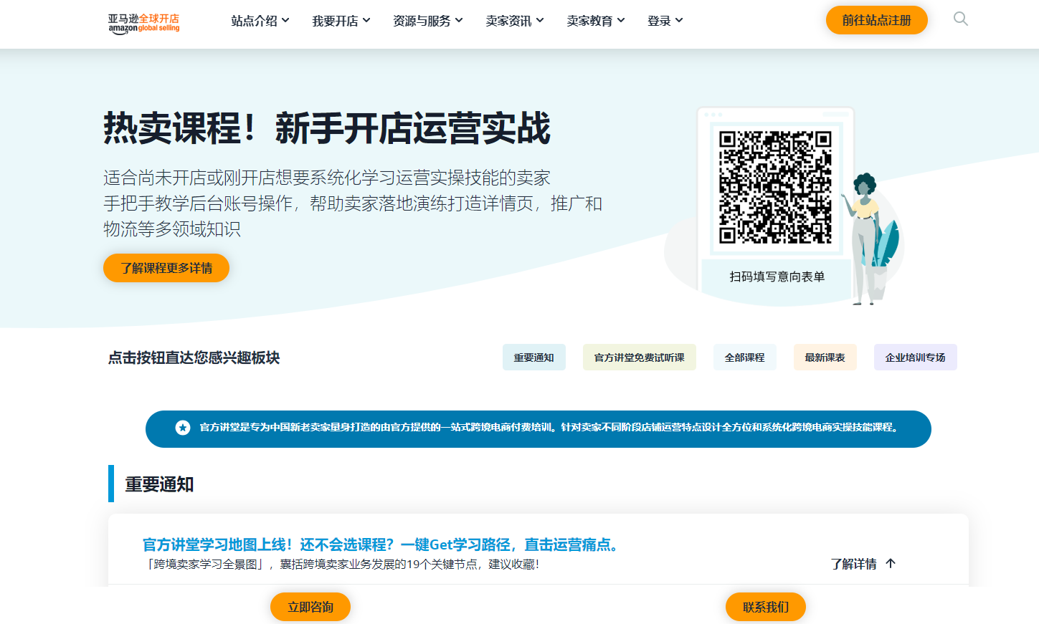Select the 全部课程 quick-link tab

[x=744, y=357]
